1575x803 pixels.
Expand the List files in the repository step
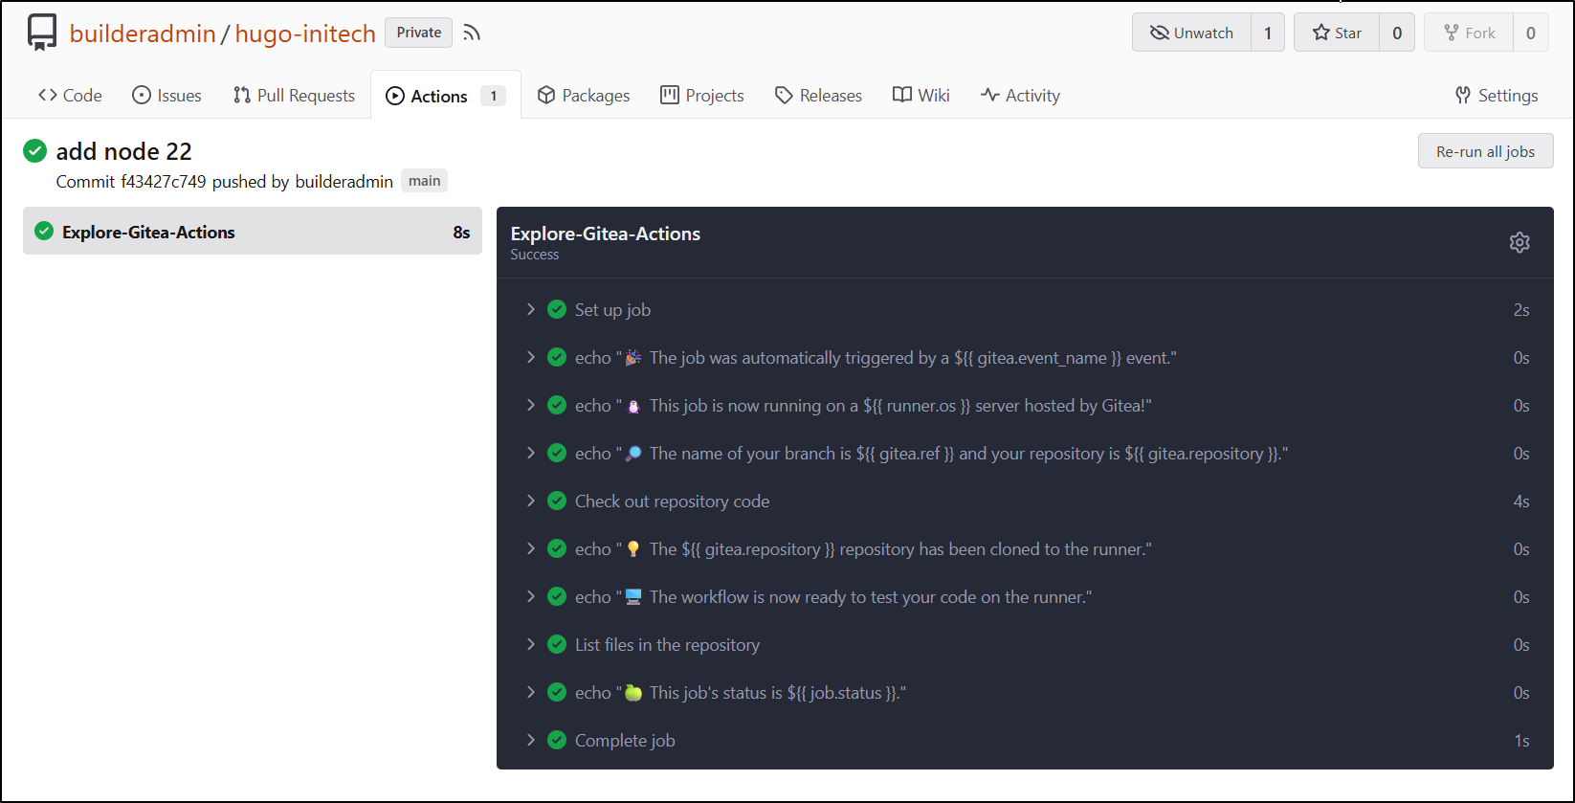[x=531, y=644]
